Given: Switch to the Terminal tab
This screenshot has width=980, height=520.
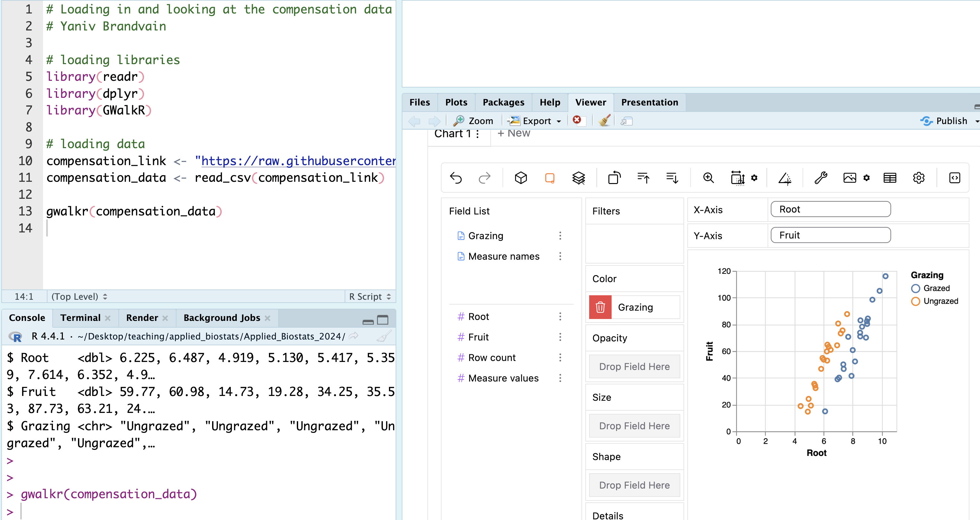Looking at the screenshot, I should click(80, 318).
